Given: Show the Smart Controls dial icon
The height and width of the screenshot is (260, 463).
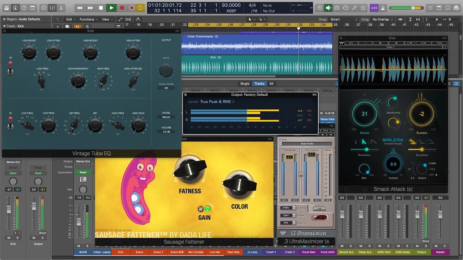Looking at the screenshot, I should click(x=44, y=8).
